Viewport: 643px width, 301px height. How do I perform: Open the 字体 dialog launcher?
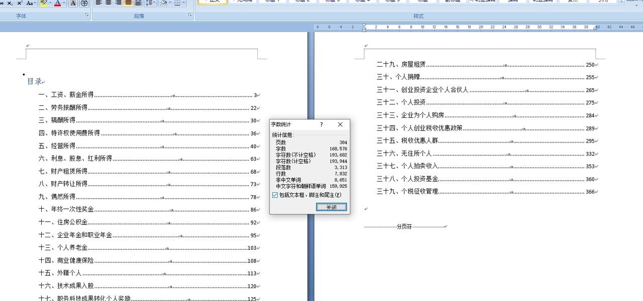click(87, 16)
